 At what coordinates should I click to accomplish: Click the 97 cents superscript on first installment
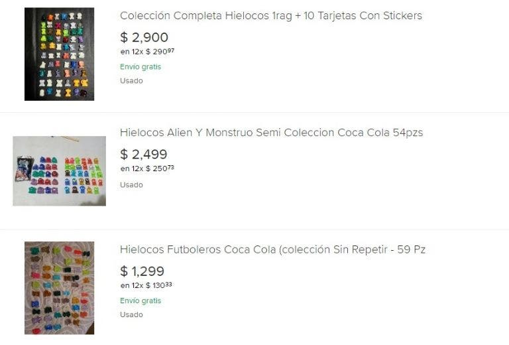click(x=171, y=50)
